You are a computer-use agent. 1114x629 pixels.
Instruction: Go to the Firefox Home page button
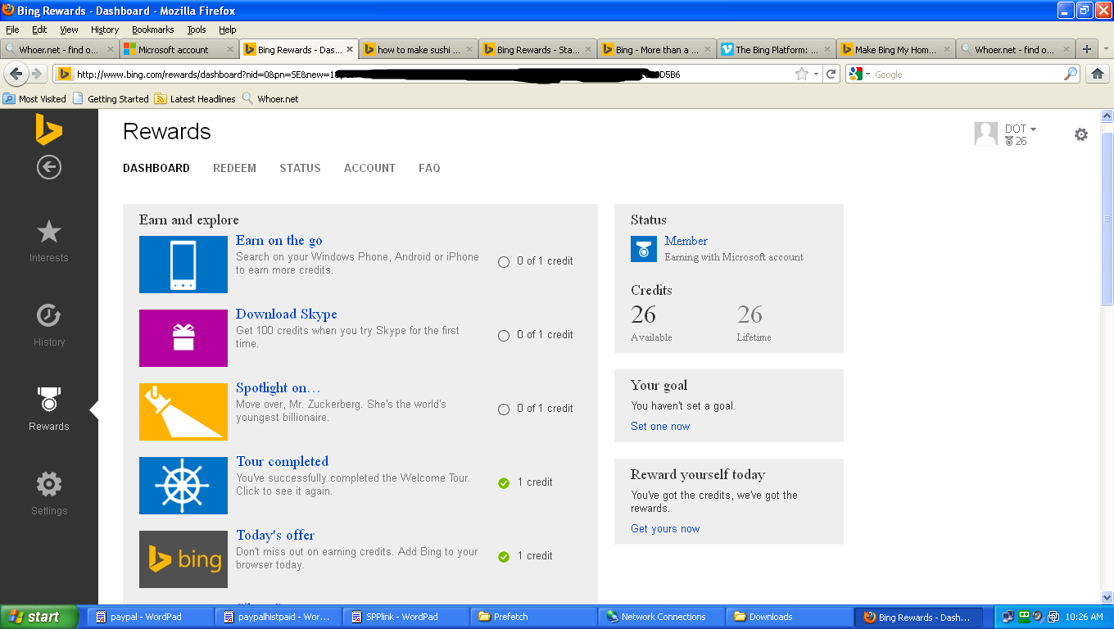point(1098,74)
